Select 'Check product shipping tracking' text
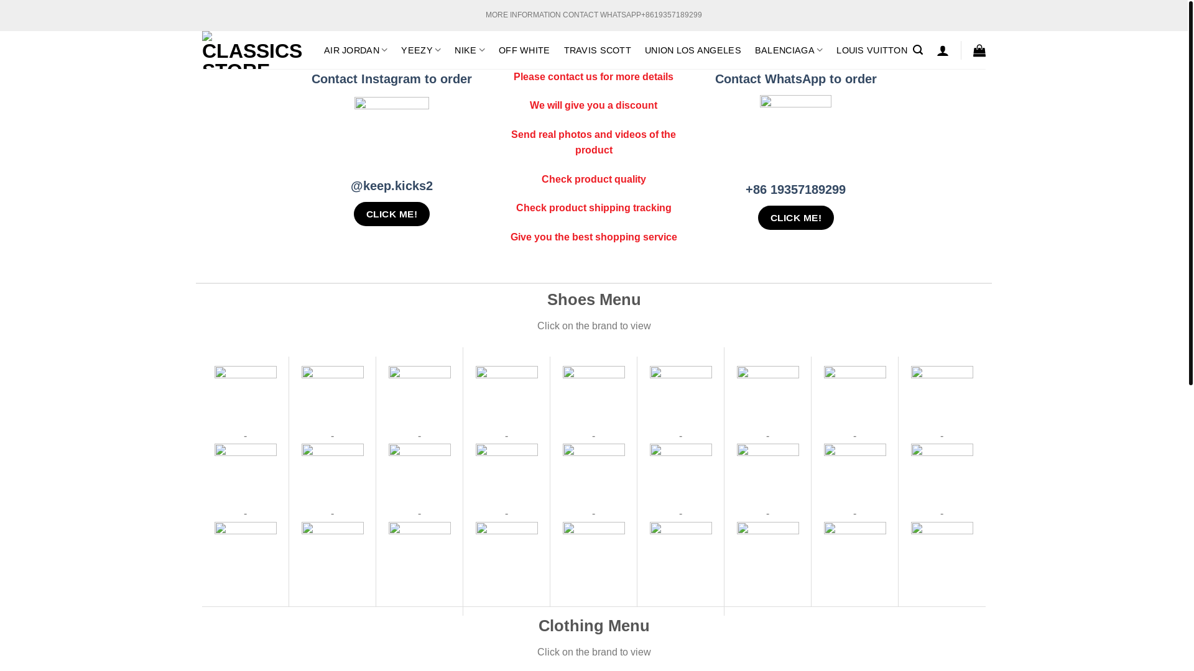 594,208
